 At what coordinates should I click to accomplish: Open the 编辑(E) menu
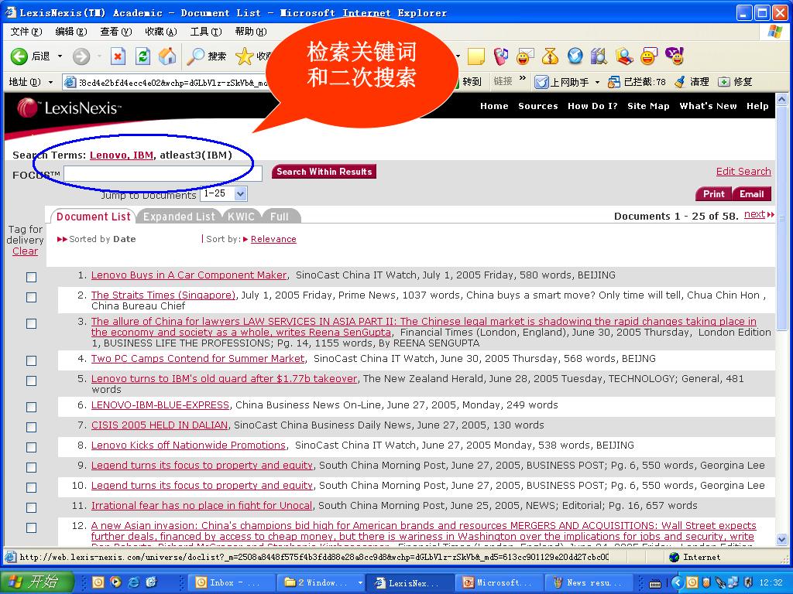(70, 31)
